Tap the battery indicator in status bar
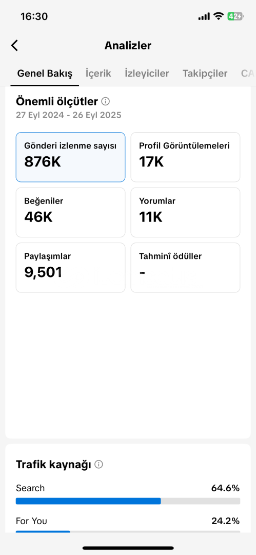The height and width of the screenshot is (555, 256). [235, 16]
